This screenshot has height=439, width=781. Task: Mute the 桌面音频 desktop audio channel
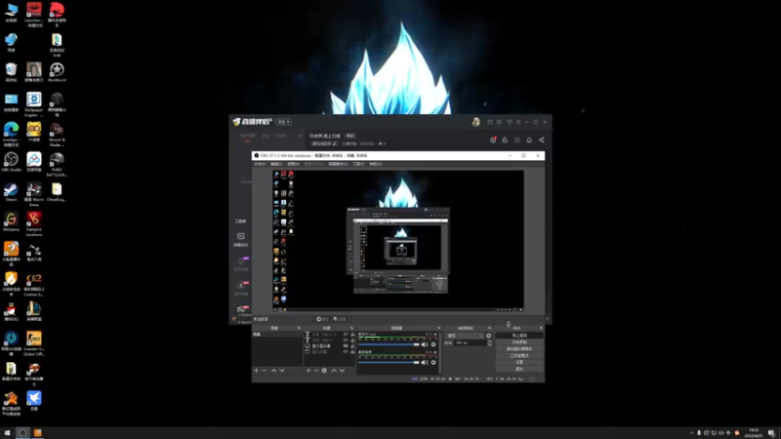click(425, 362)
